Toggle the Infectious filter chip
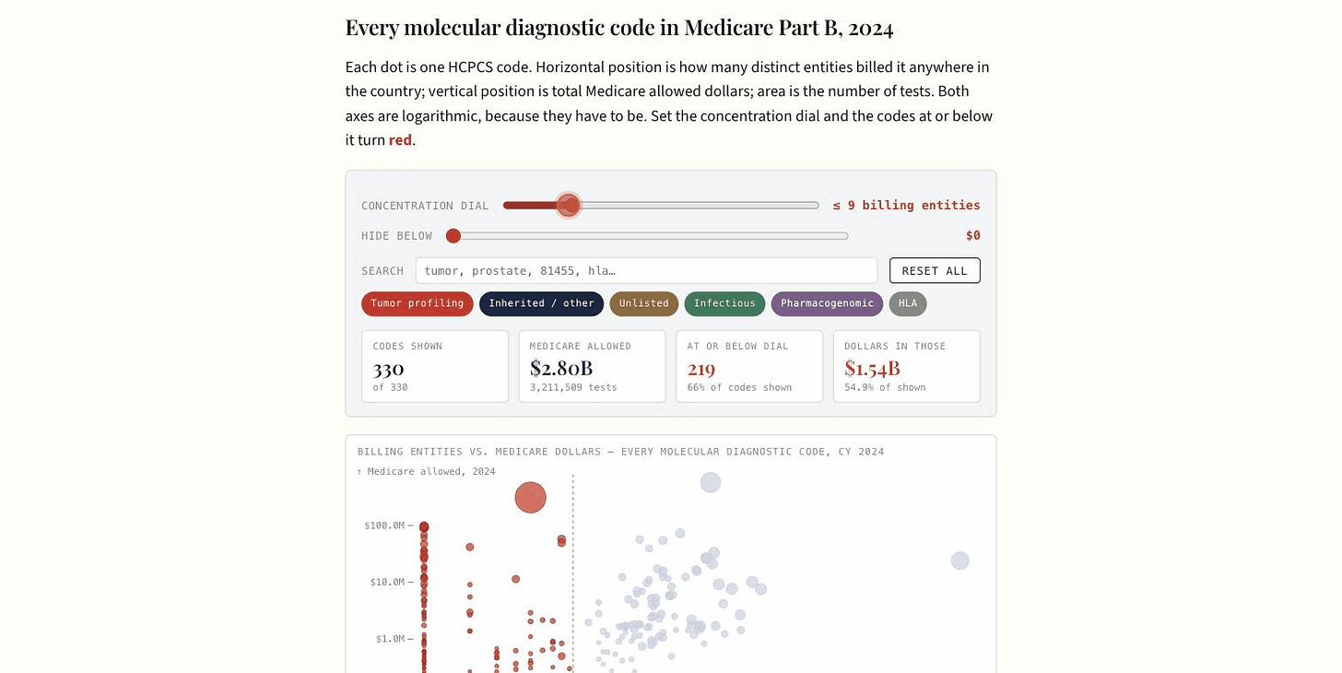 pyautogui.click(x=724, y=303)
